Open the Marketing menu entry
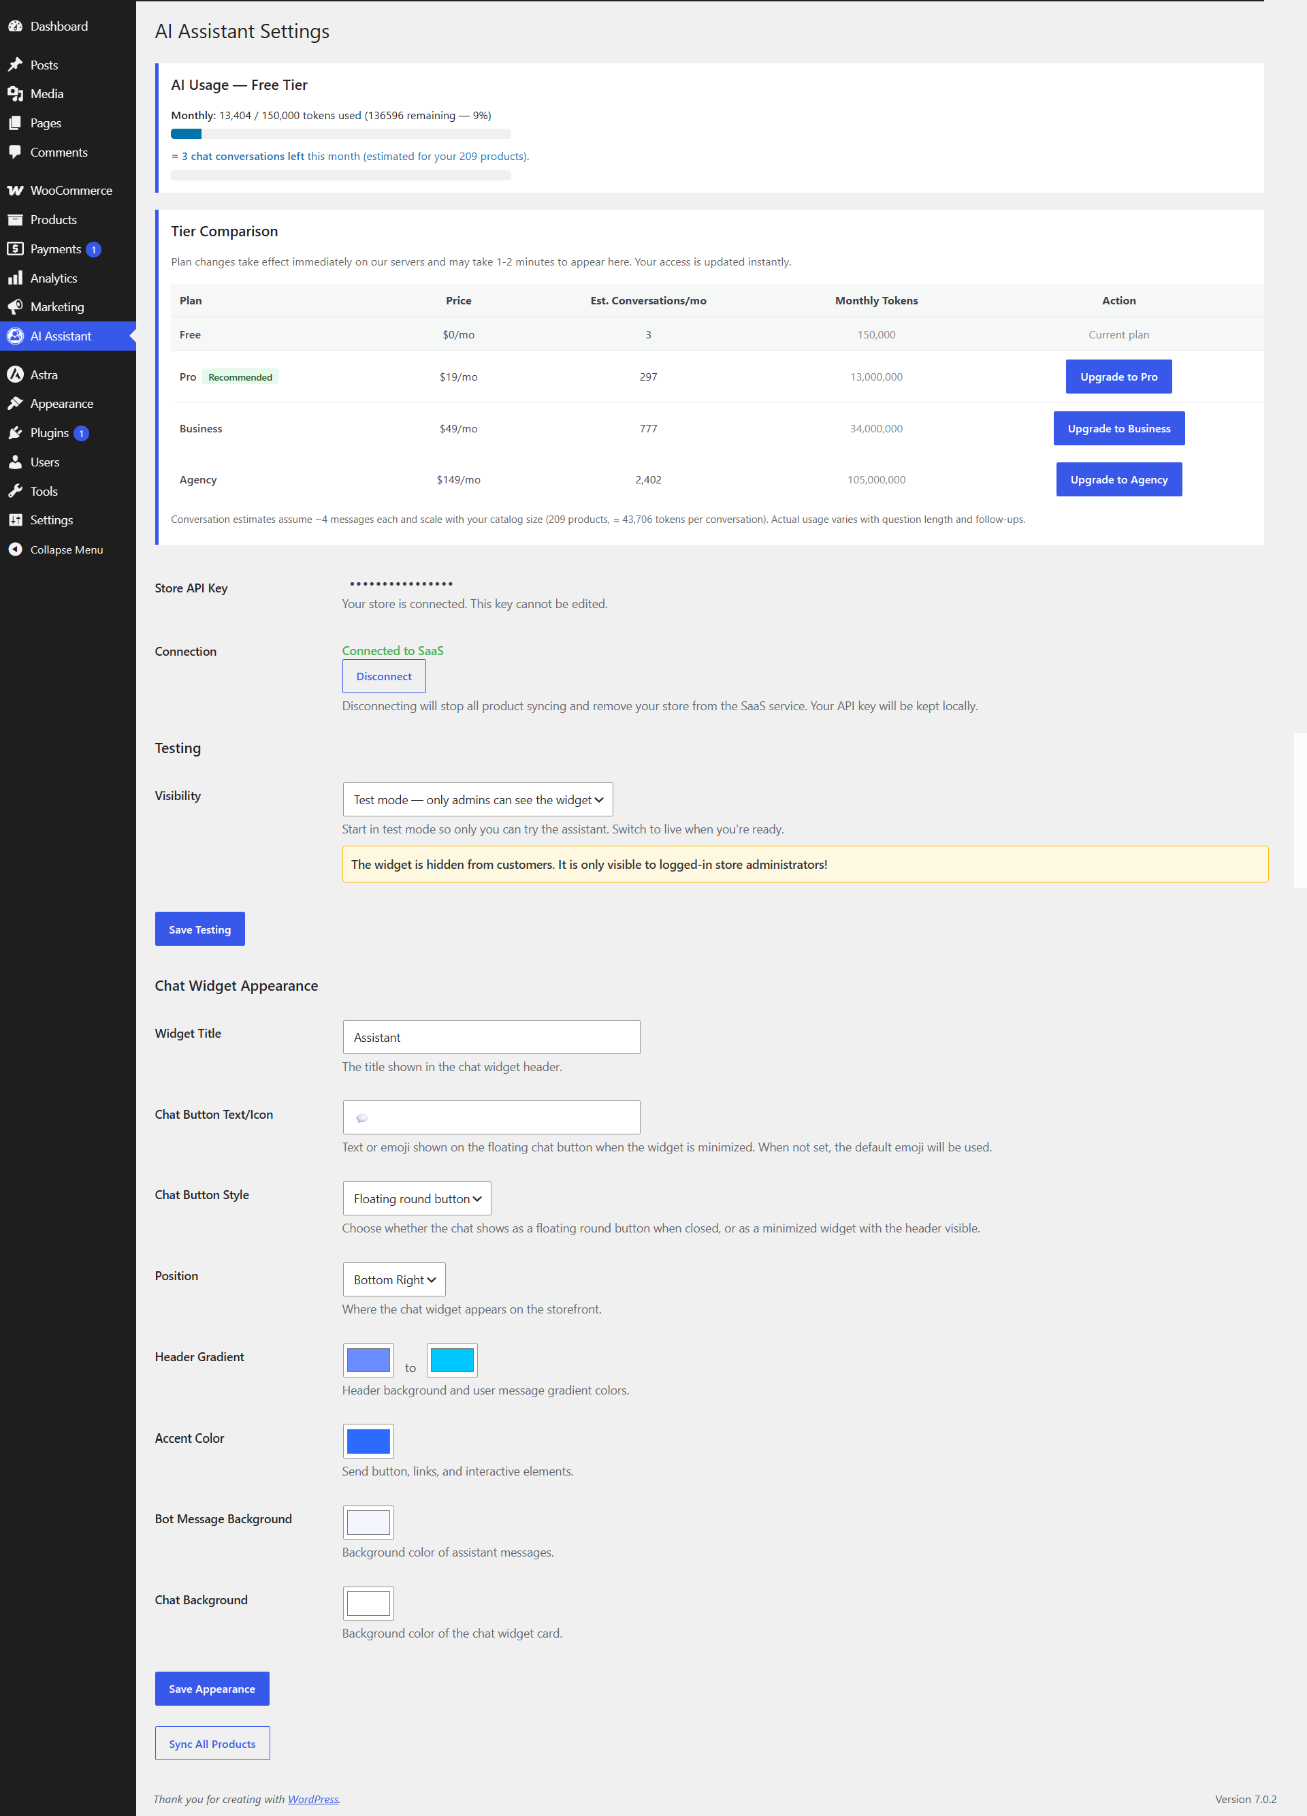 pyautogui.click(x=68, y=306)
